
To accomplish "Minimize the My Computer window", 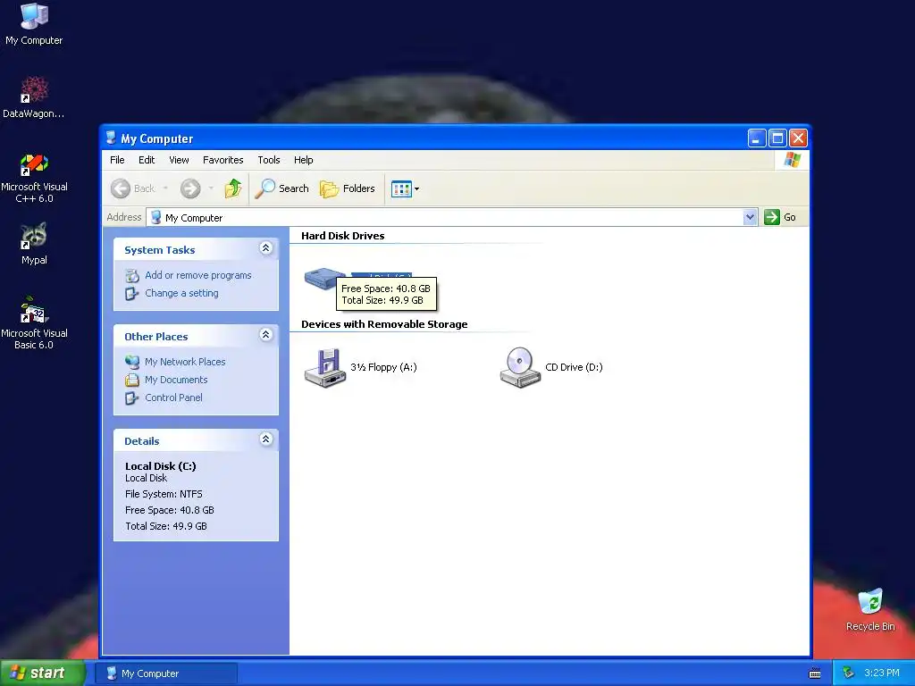I will point(756,138).
